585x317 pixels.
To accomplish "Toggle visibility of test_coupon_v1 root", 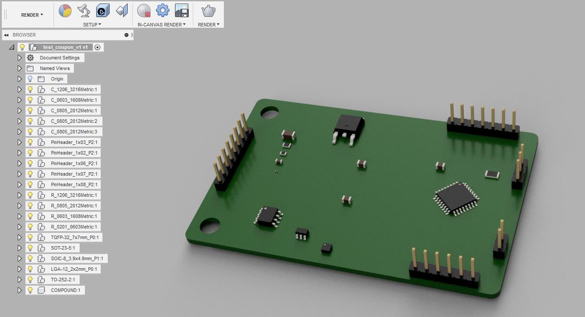I will 22,47.
